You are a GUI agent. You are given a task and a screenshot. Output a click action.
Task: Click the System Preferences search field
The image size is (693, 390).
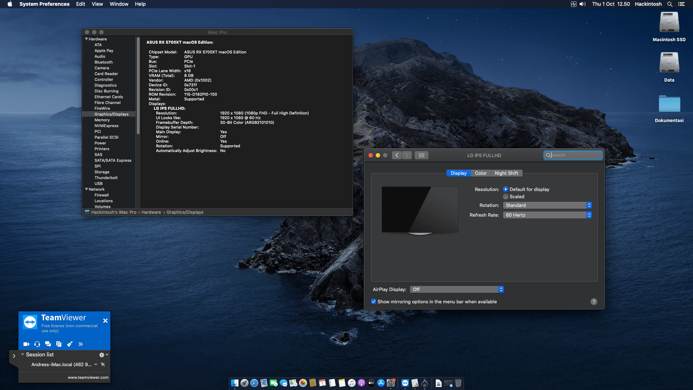(573, 155)
